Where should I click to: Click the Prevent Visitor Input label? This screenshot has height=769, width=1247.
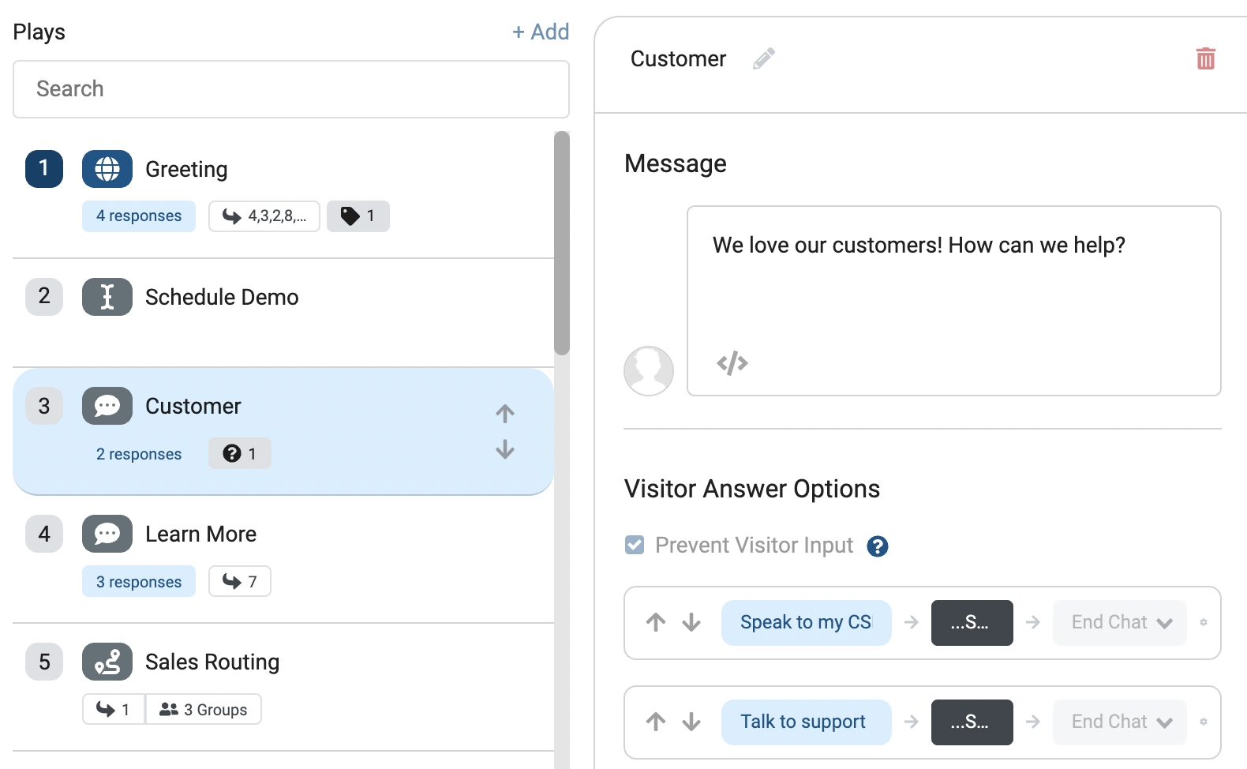click(x=754, y=546)
